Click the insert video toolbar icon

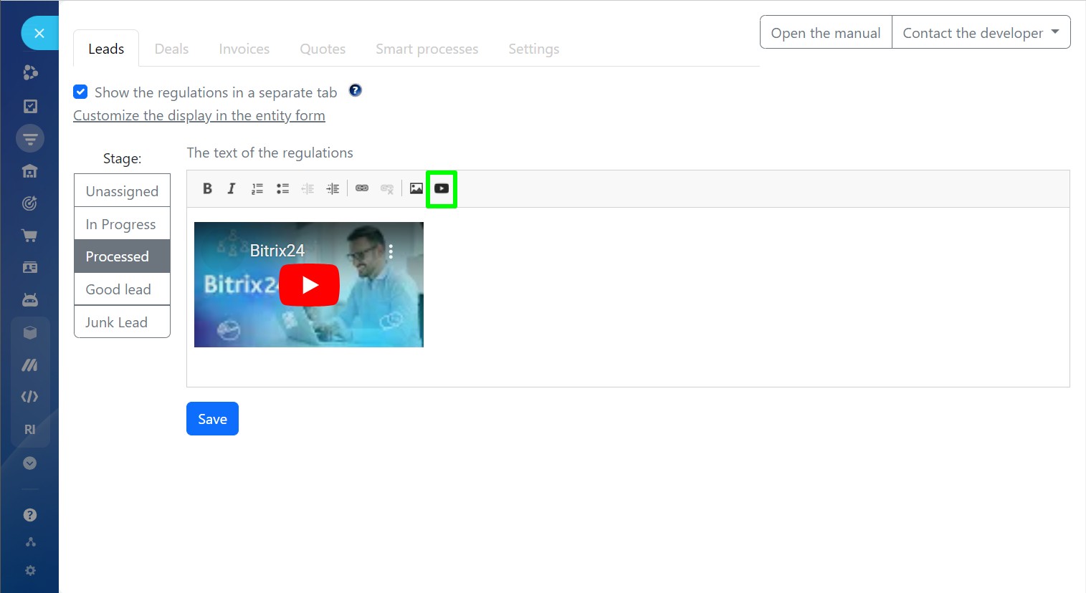point(442,188)
